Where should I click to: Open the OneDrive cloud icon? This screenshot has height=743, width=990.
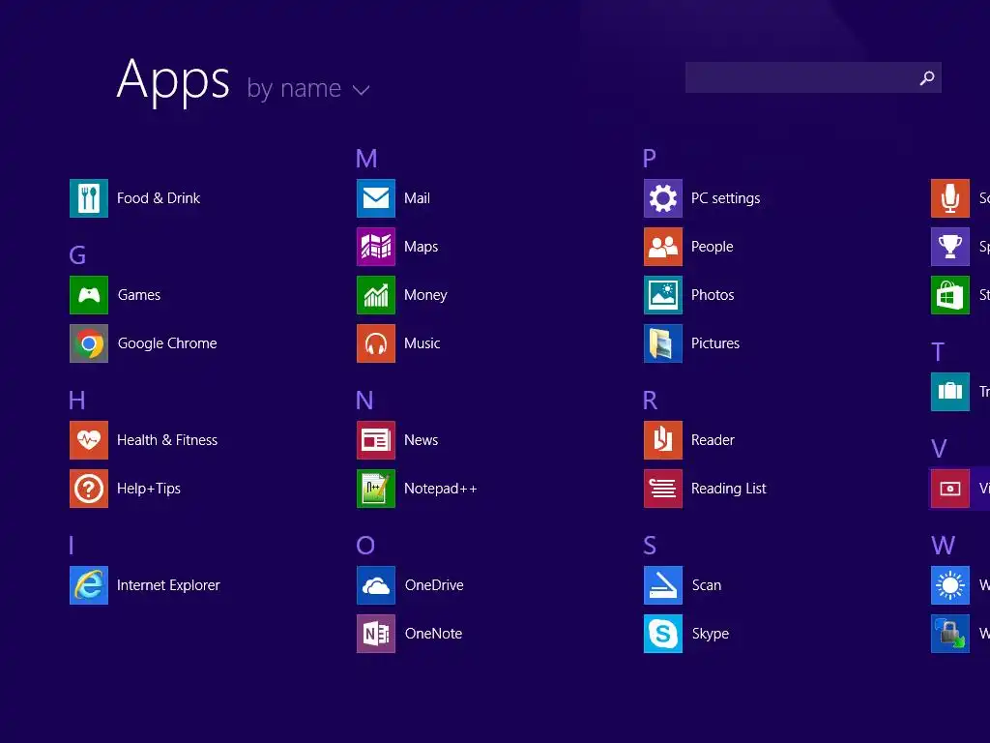coord(376,585)
